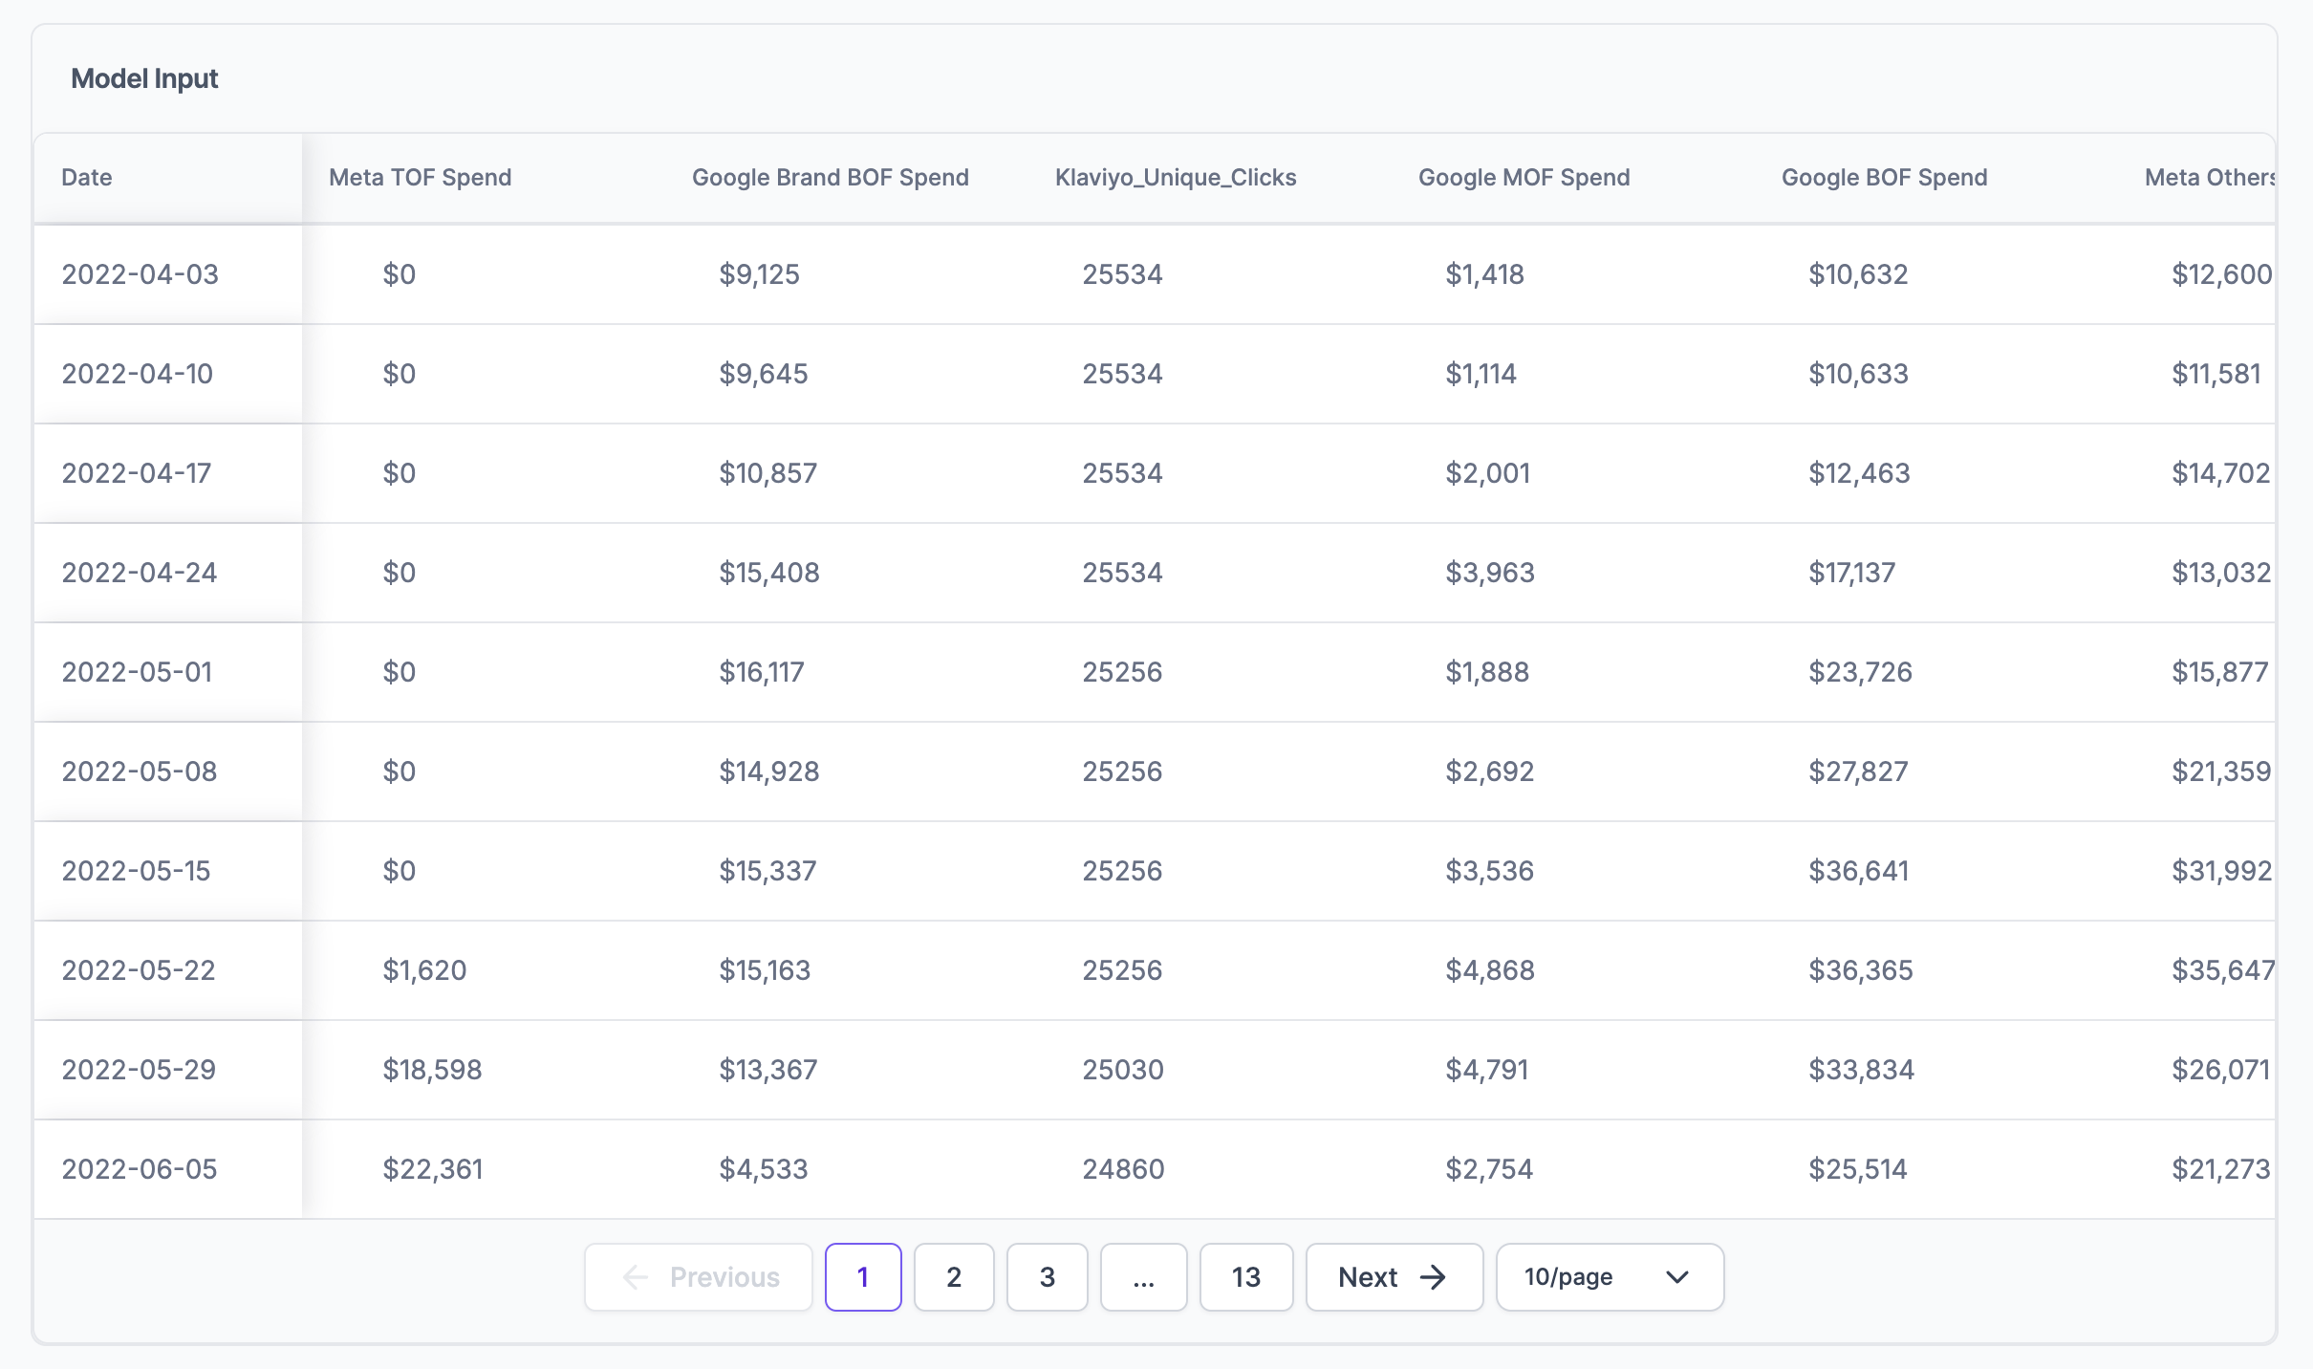This screenshot has height=1369, width=2313.
Task: Click the ellipsis pagination button
Action: [x=1143, y=1277]
